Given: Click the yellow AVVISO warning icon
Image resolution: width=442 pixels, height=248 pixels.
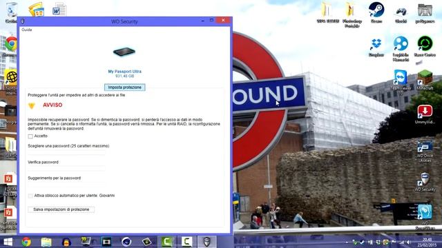Looking at the screenshot, I should 32,105.
